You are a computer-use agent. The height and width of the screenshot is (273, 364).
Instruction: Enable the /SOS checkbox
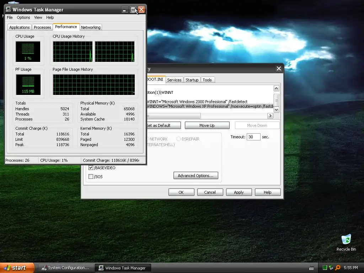pos(91,176)
